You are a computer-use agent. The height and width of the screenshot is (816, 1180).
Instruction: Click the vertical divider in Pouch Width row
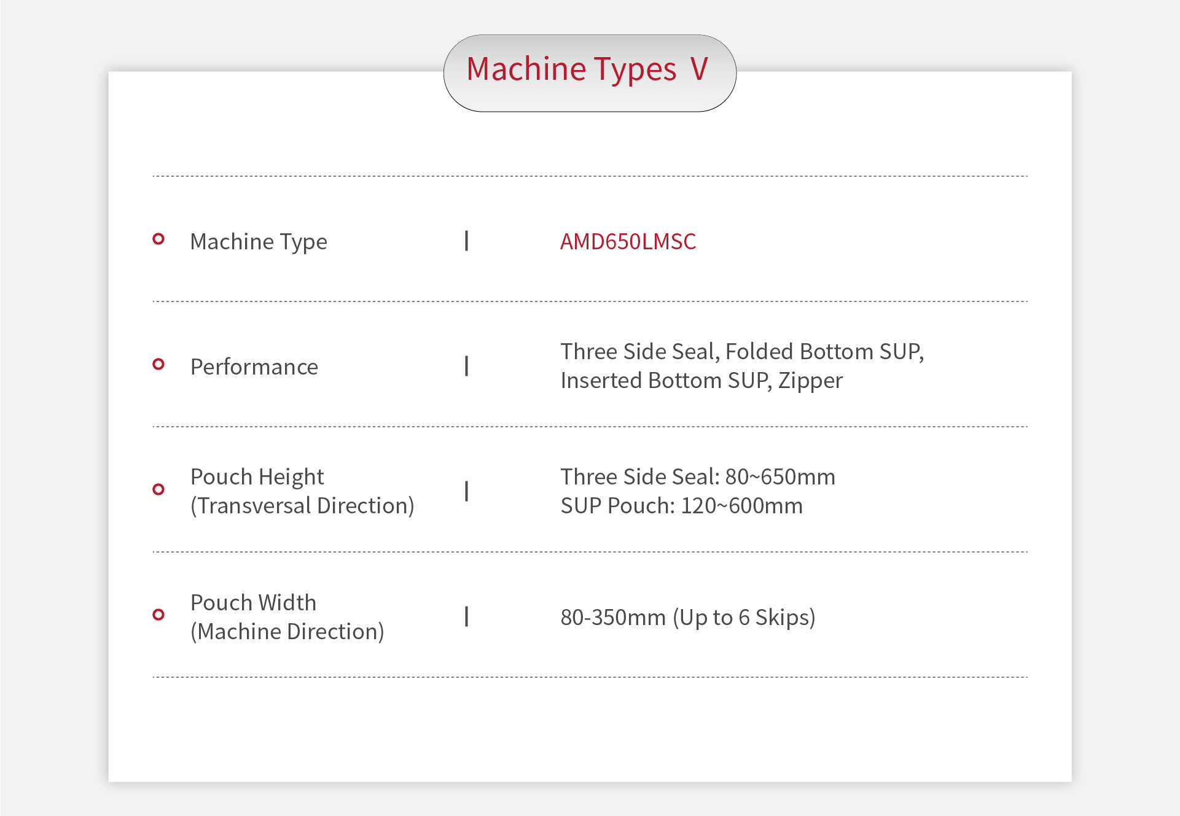[x=467, y=616]
